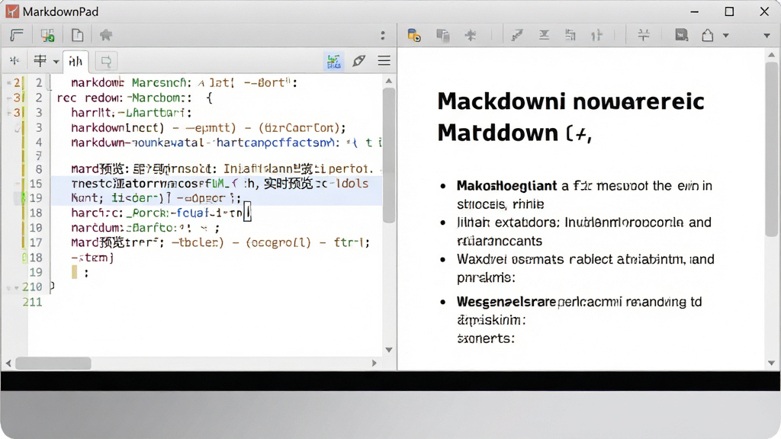This screenshot has width=781, height=439.
Task: Click the preview pane scrollbar up arrow
Action: 772,55
